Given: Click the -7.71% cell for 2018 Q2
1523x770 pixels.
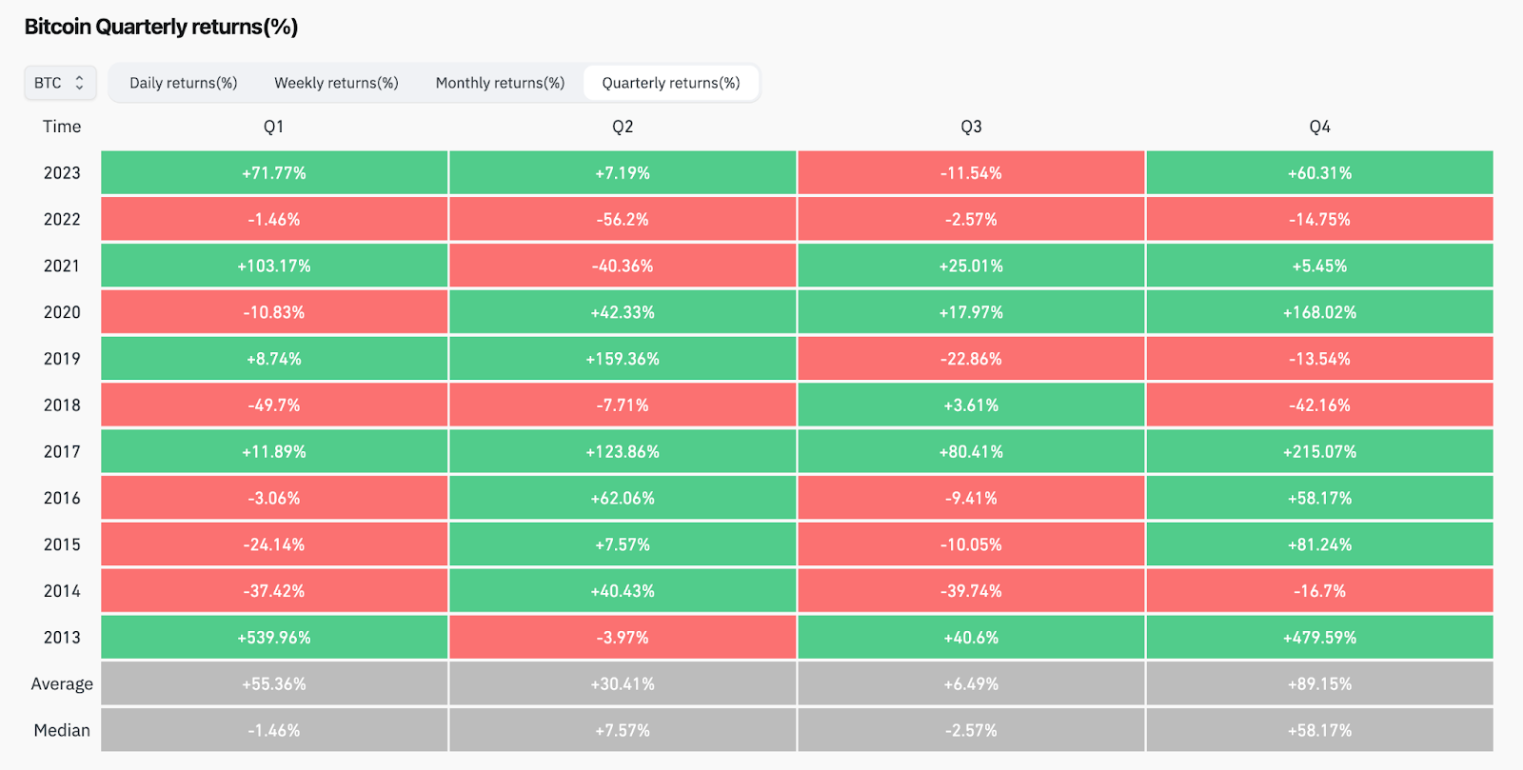Looking at the screenshot, I should point(623,405).
